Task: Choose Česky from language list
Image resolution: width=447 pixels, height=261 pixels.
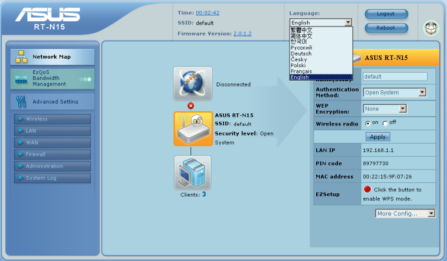Action: pos(321,59)
